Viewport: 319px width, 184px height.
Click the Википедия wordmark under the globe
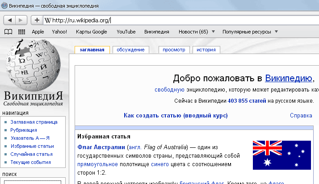coord(34,96)
